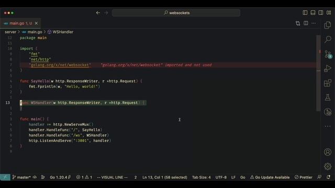Click func SayHello declaration line
The width and height of the screenshot is (335, 188).
click(x=81, y=81)
